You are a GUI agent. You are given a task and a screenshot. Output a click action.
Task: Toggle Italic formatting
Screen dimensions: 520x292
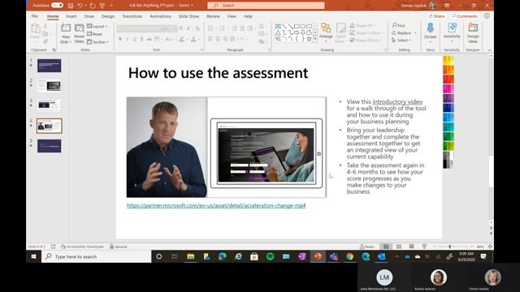(128, 40)
